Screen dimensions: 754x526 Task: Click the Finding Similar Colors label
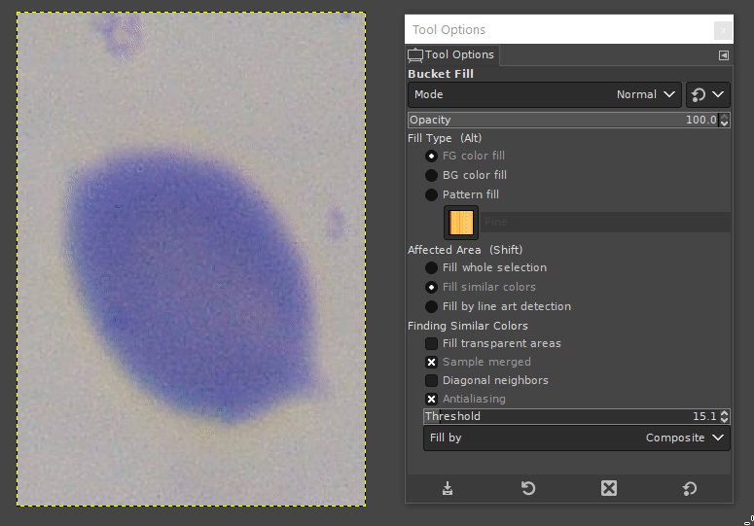tap(468, 326)
